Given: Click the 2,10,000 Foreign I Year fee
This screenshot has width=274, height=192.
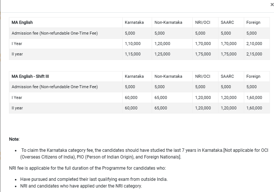Looking at the screenshot, I should pos(254,44).
